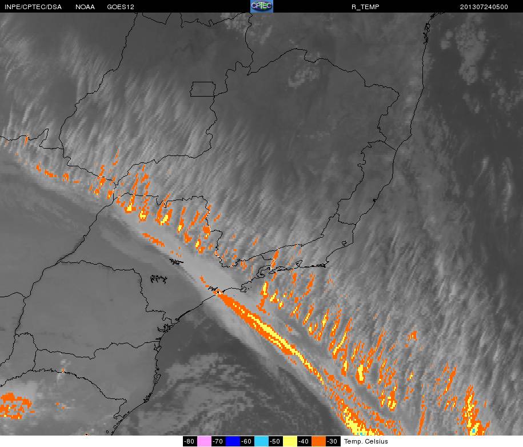The width and height of the screenshot is (523, 447).
Task: Click the dark blue -70 to -60 swatch
Action: 233,441
